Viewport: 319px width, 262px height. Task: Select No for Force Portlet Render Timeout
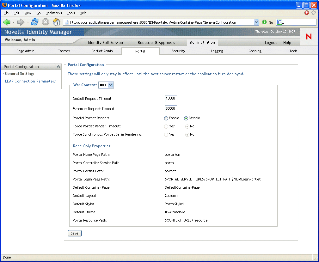(187, 126)
